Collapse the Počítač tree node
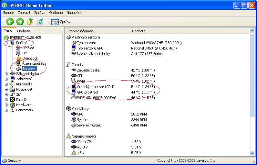Screen dimensions: 257x165 (6, 43)
